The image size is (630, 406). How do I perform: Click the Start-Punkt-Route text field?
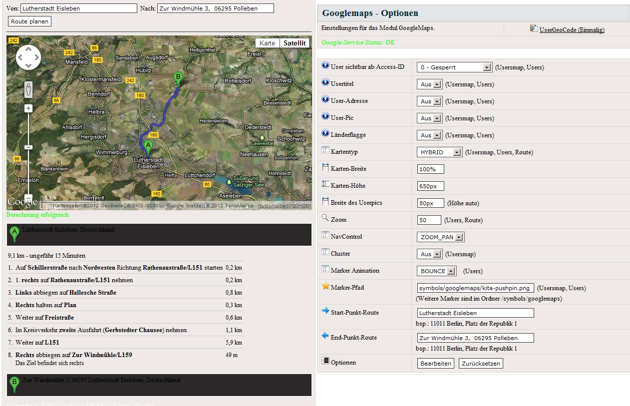coord(476,313)
